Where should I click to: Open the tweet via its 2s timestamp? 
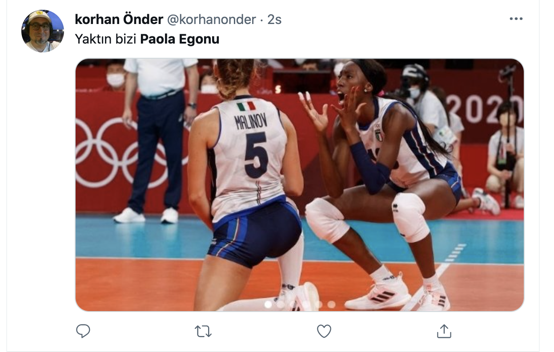[x=274, y=20]
